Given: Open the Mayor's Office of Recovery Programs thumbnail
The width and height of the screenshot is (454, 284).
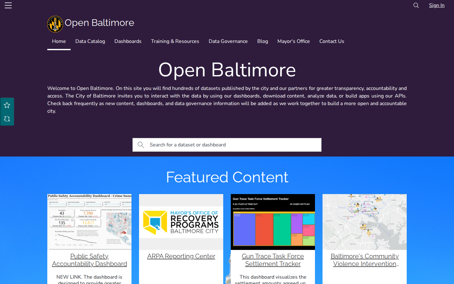Looking at the screenshot, I should pyautogui.click(x=181, y=222).
